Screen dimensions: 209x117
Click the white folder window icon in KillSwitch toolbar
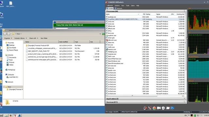(x=168, y=108)
